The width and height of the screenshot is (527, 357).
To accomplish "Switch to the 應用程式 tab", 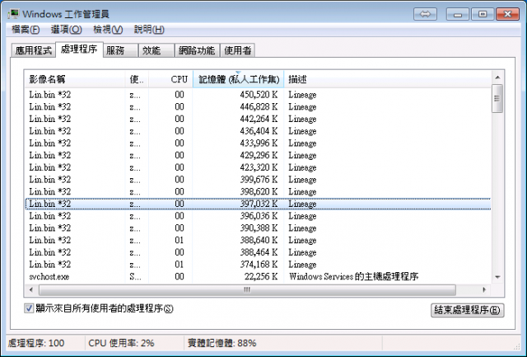I will 33,50.
